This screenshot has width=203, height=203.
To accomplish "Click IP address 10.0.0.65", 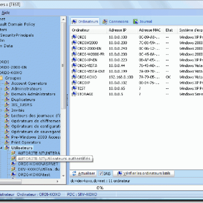I will pyautogui.click(x=117, y=88).
